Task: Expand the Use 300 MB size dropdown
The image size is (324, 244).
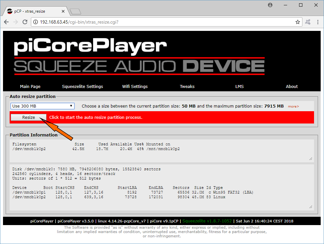Action: (42, 106)
